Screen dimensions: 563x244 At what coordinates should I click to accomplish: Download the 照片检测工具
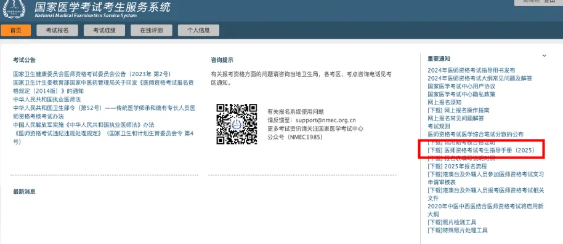(x=452, y=222)
